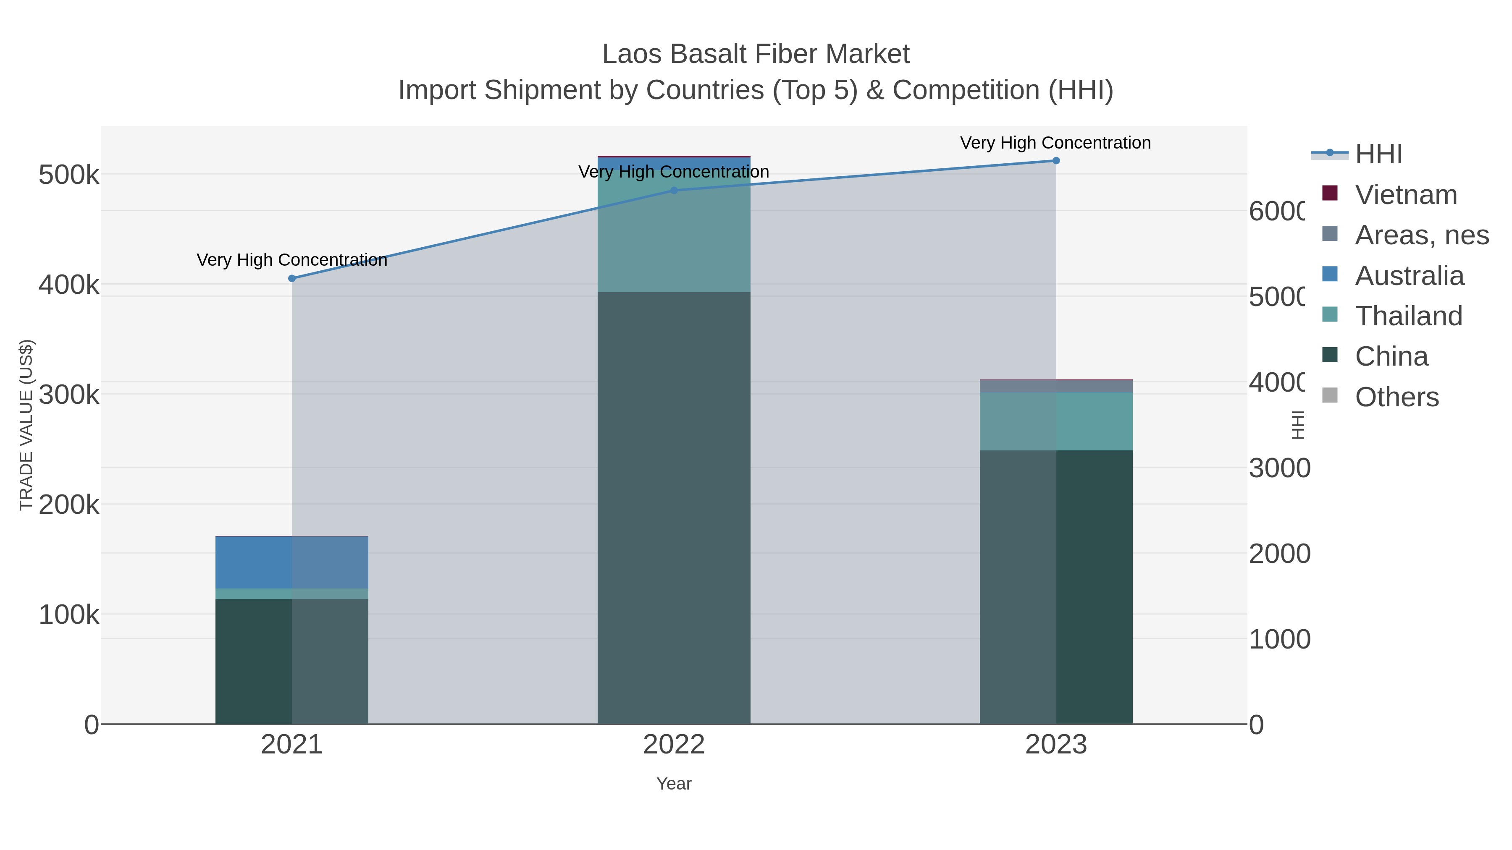1512x850 pixels.
Task: Click the 2022 China bar segment
Action: click(x=674, y=508)
